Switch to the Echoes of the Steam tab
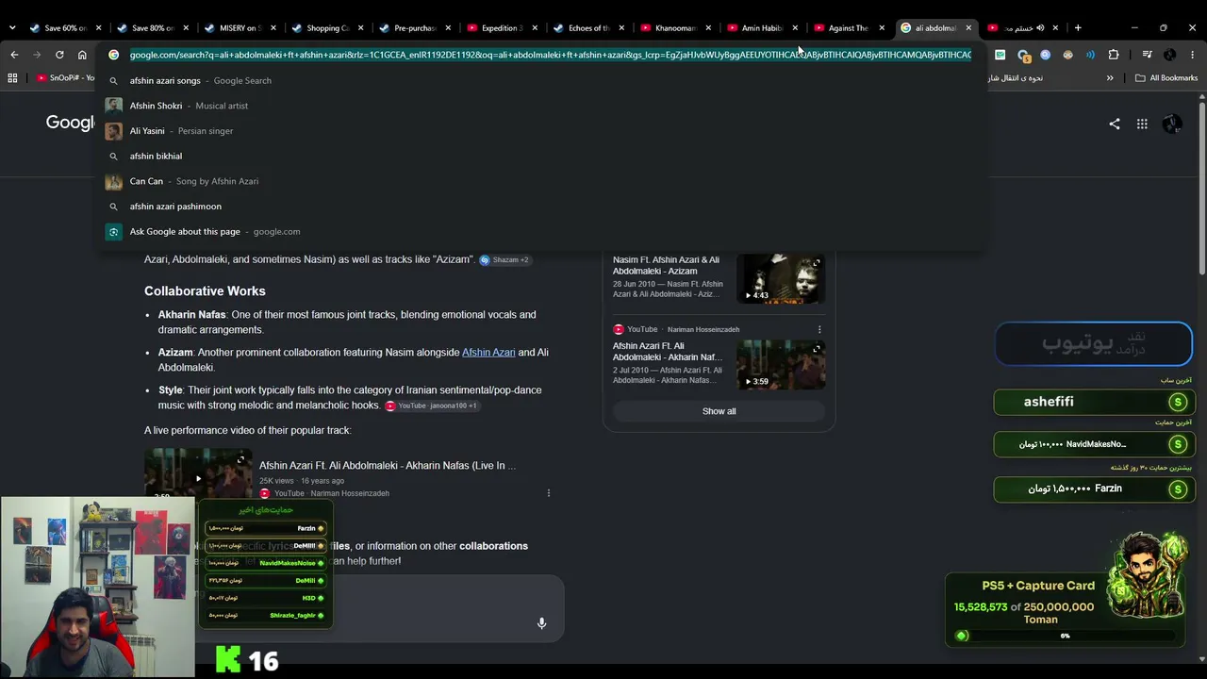This screenshot has height=679, width=1207. 589,28
